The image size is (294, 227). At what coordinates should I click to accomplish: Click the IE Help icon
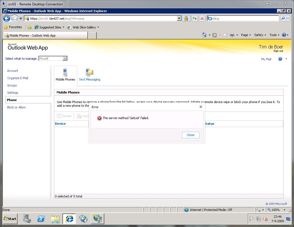pos(284,35)
